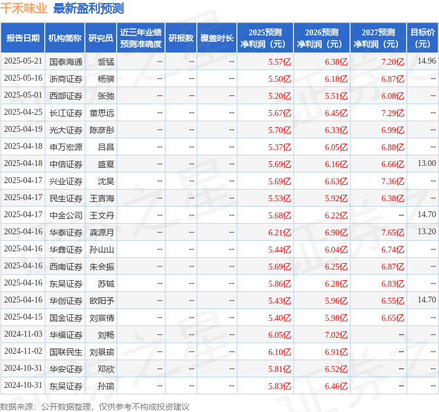Screen dimensions: 439x412
Task: Click analyst name 朱会振
Action: 102,267
